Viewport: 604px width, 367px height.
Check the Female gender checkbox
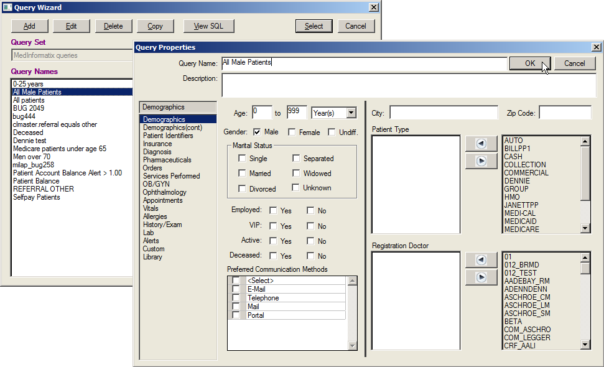(292, 132)
